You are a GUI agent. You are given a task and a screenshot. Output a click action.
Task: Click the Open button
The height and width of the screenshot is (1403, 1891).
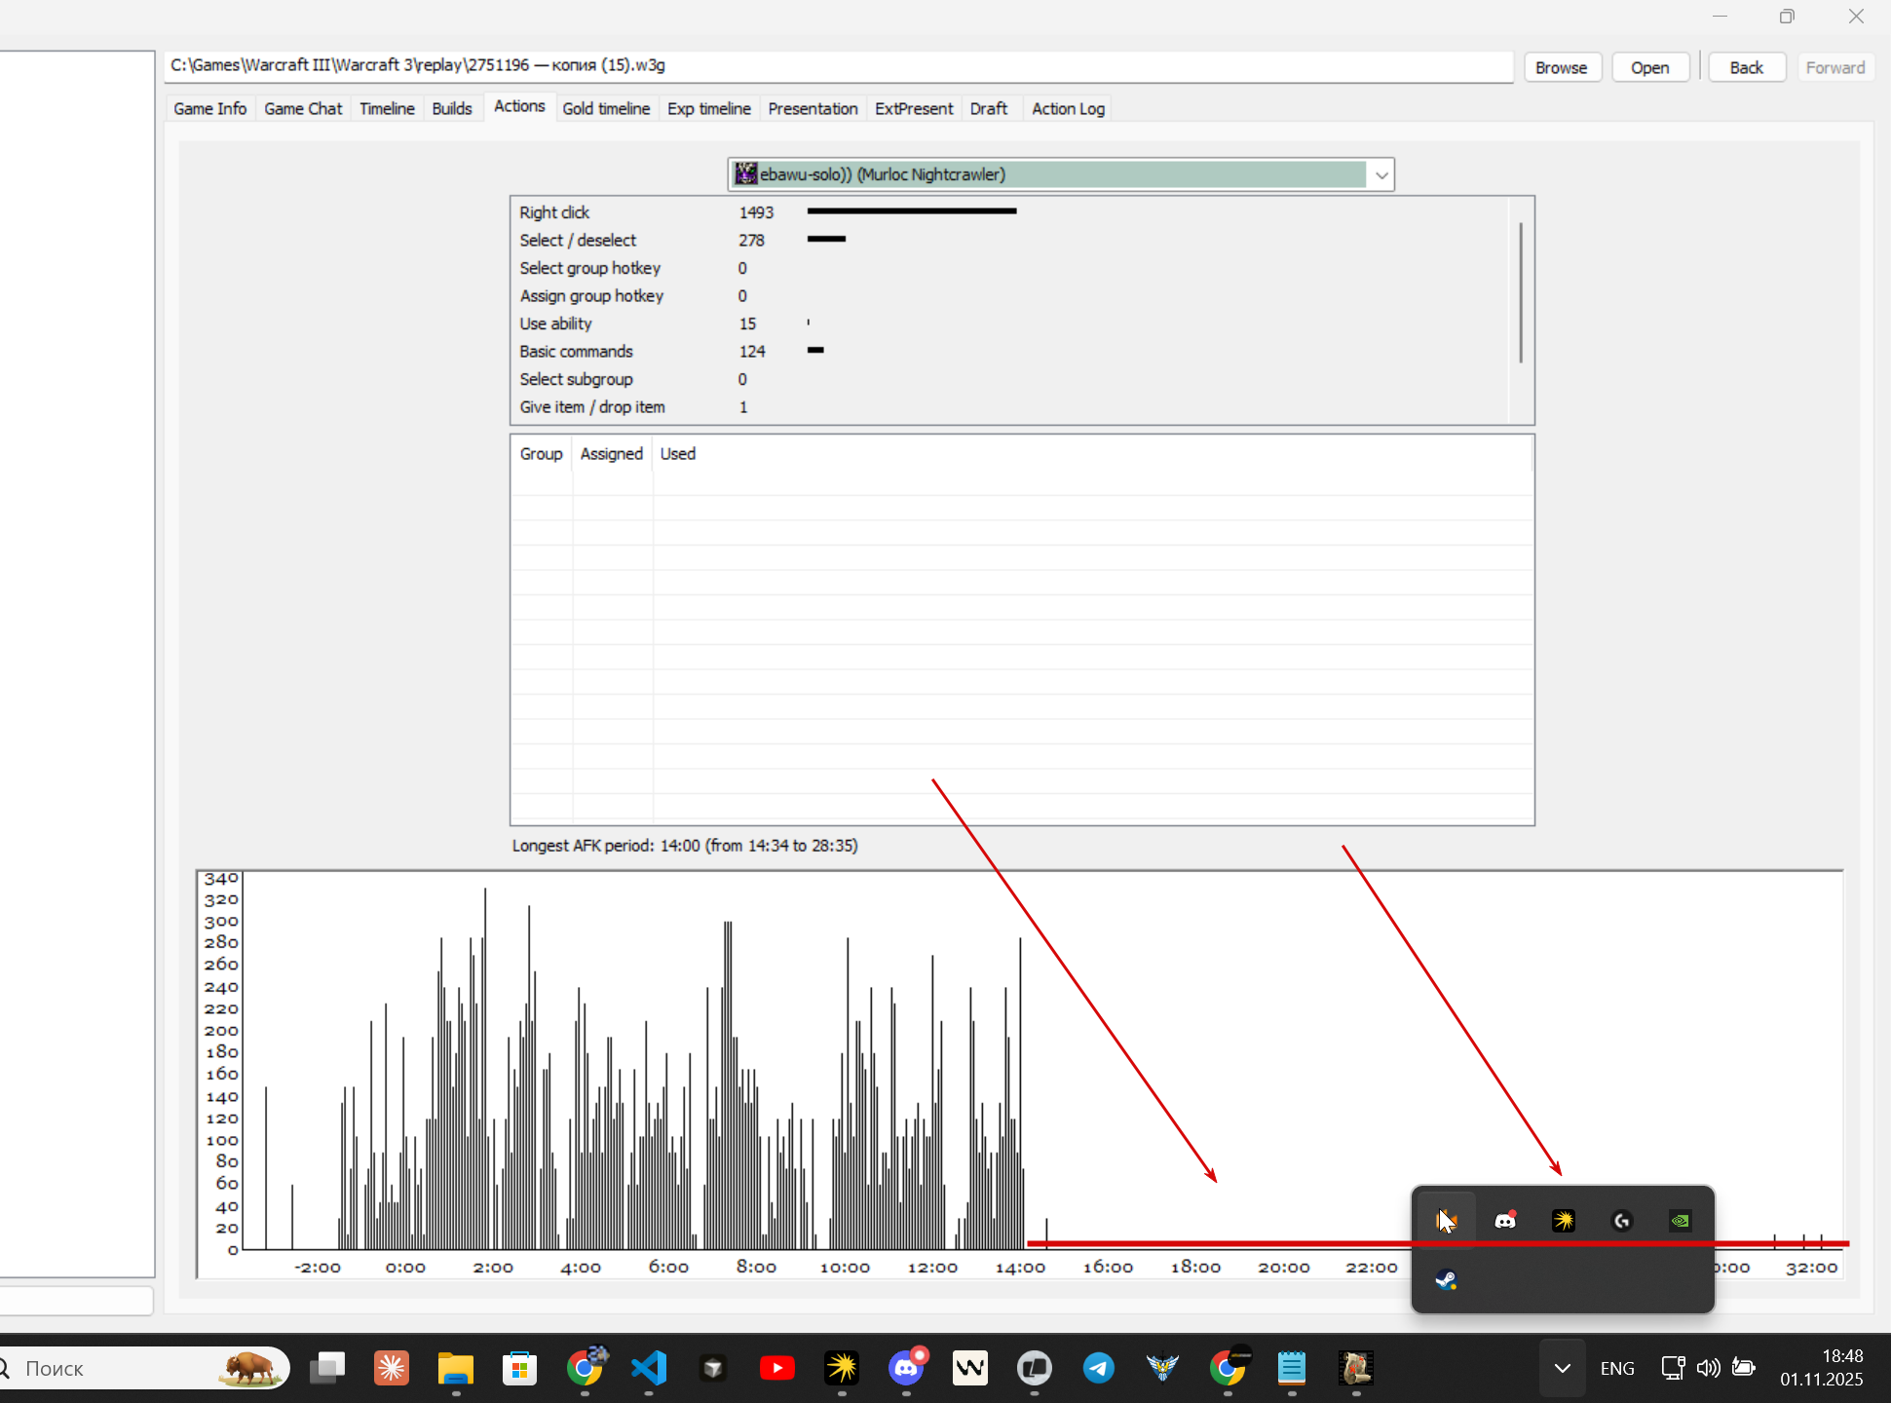[1649, 67]
